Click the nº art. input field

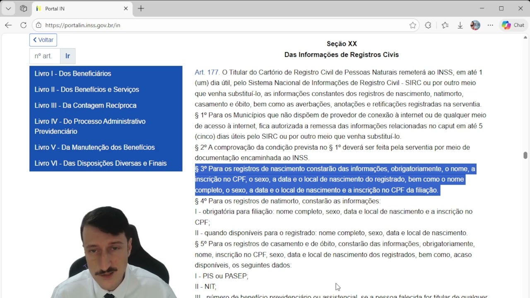45,56
